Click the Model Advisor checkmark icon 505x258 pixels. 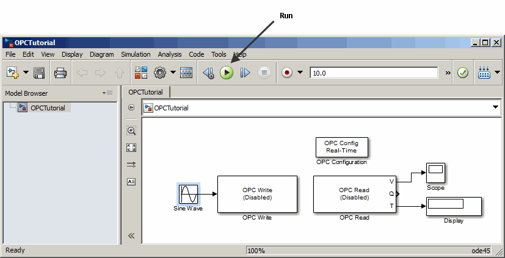pyautogui.click(x=463, y=73)
